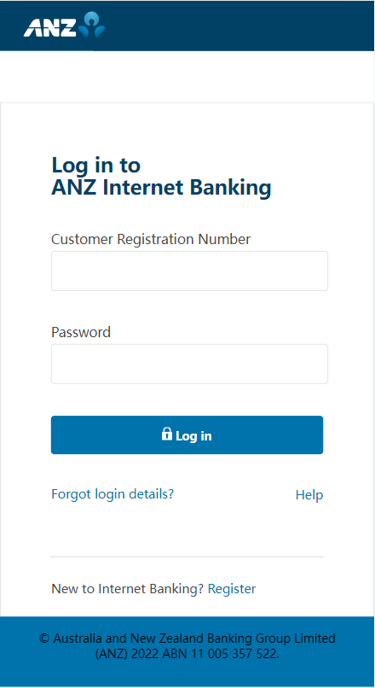Click the "ANZ Internet Banking" heading text
The width and height of the screenshot is (375, 688).
[x=161, y=188]
